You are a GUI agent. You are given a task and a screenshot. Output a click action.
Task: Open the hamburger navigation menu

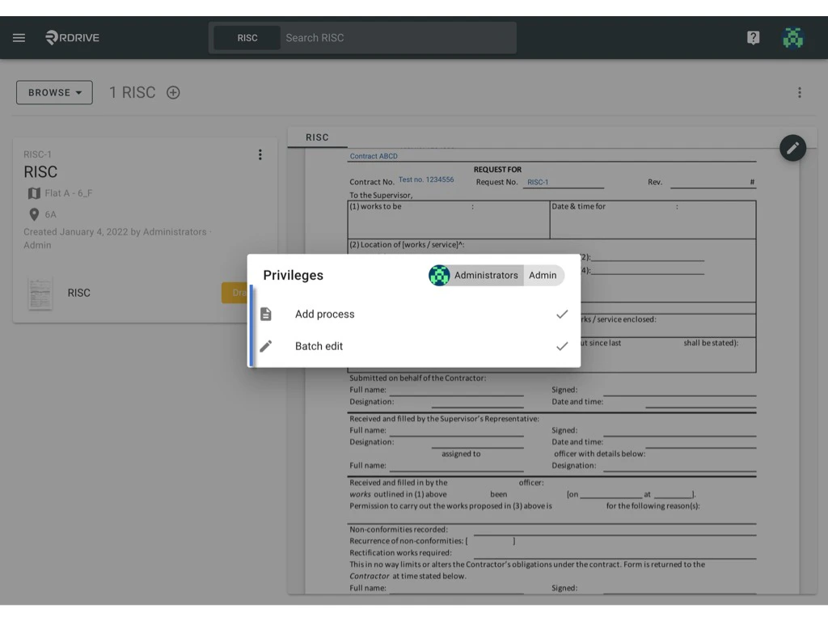pyautogui.click(x=19, y=37)
